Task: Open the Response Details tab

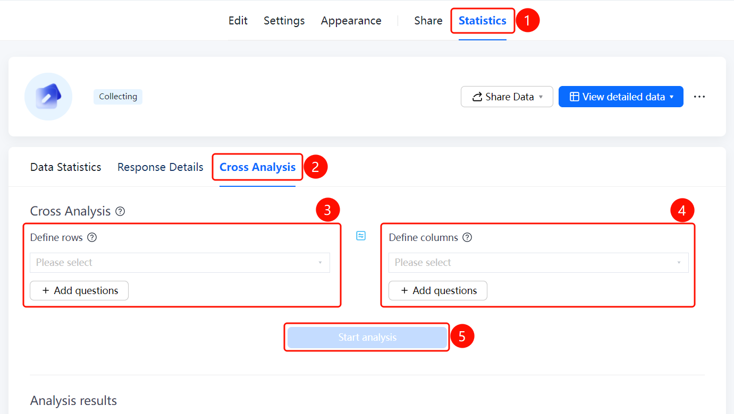Action: point(161,167)
